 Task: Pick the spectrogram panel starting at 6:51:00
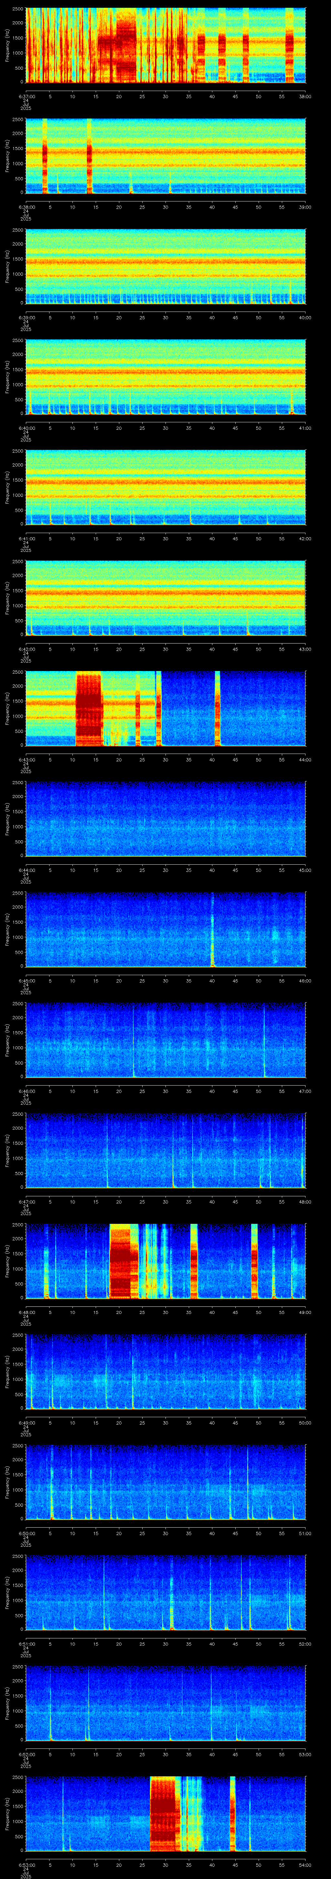[165, 1592]
